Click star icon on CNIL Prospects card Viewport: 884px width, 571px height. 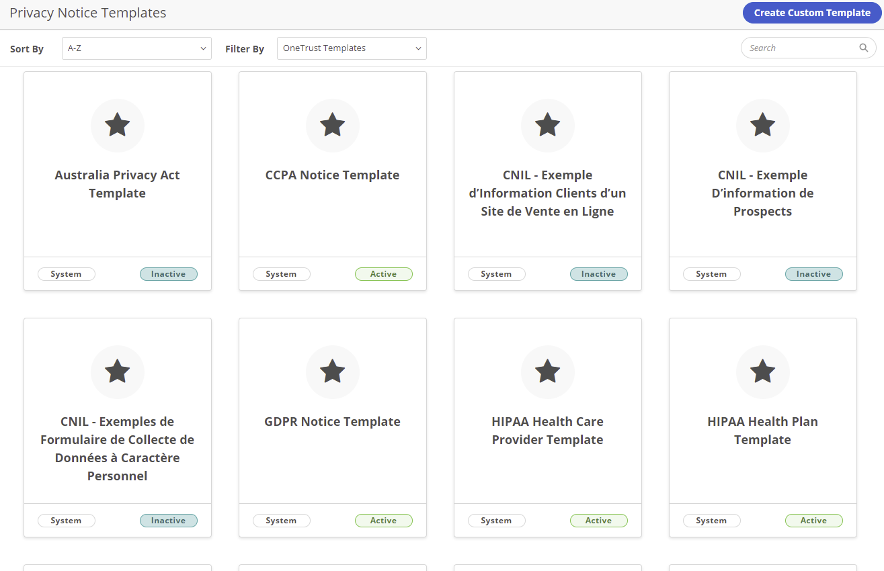click(763, 125)
